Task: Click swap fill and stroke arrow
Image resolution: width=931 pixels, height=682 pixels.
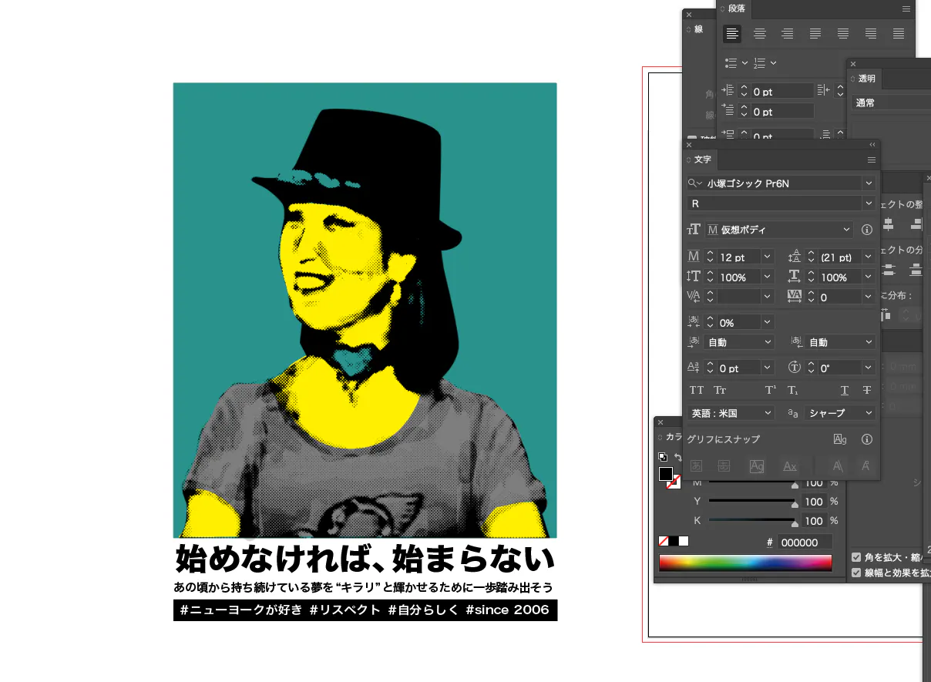Action: [x=677, y=457]
